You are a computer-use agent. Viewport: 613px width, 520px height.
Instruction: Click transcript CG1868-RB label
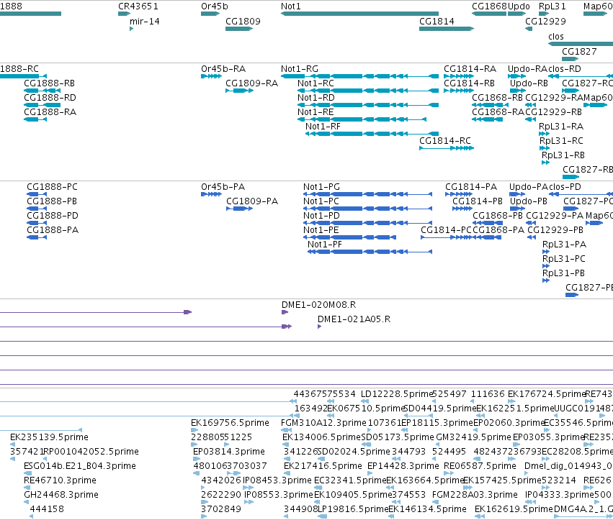tap(497, 98)
